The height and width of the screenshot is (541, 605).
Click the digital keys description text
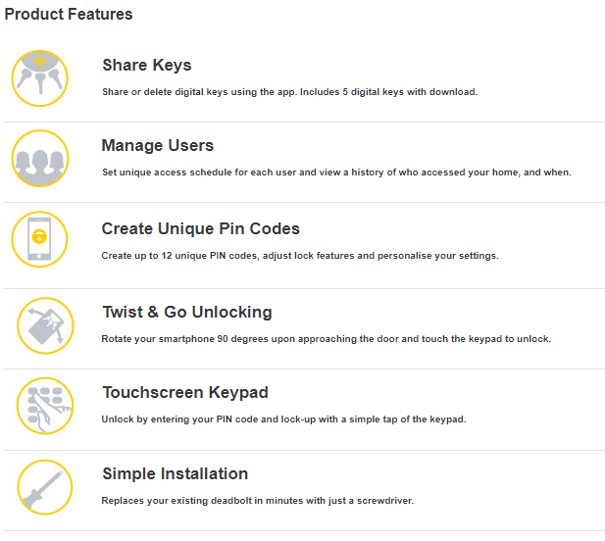289,92
